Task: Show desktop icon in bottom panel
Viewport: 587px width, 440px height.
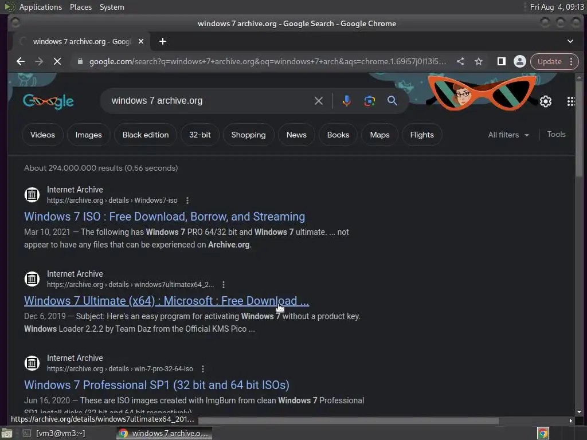Action: coord(7,433)
